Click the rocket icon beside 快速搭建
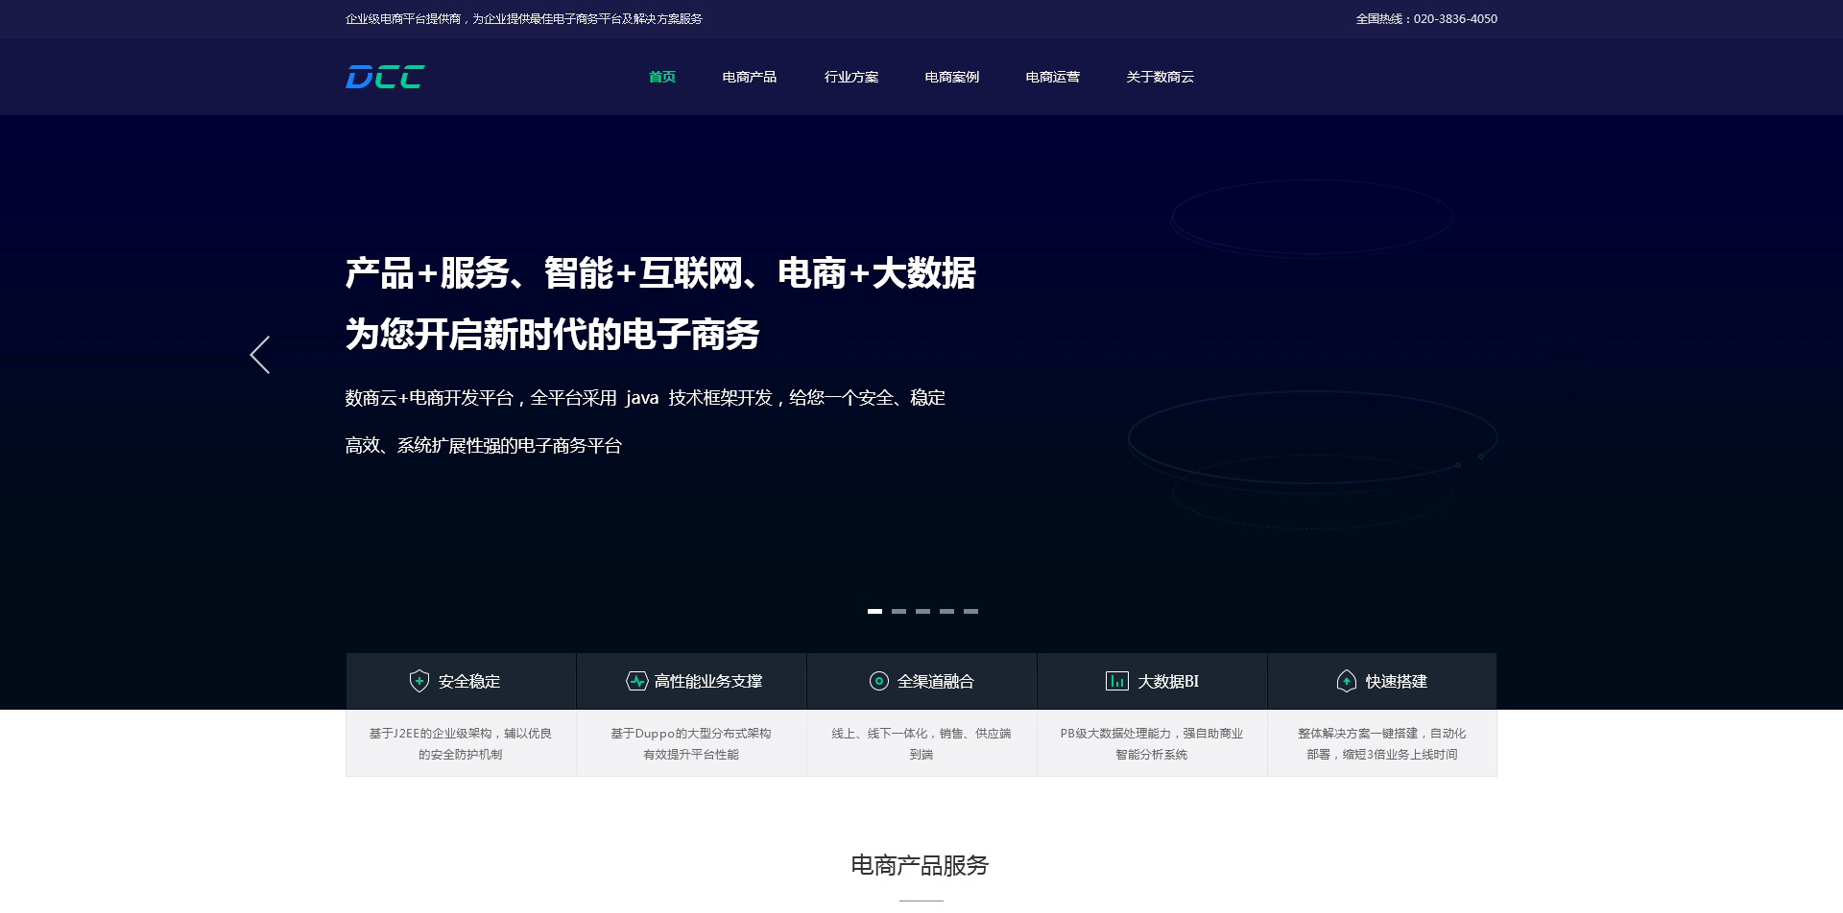1843x913 pixels. click(x=1347, y=681)
